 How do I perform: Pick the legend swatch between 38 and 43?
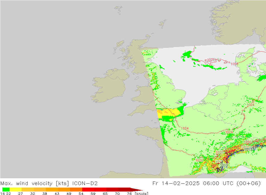coord(52,189)
